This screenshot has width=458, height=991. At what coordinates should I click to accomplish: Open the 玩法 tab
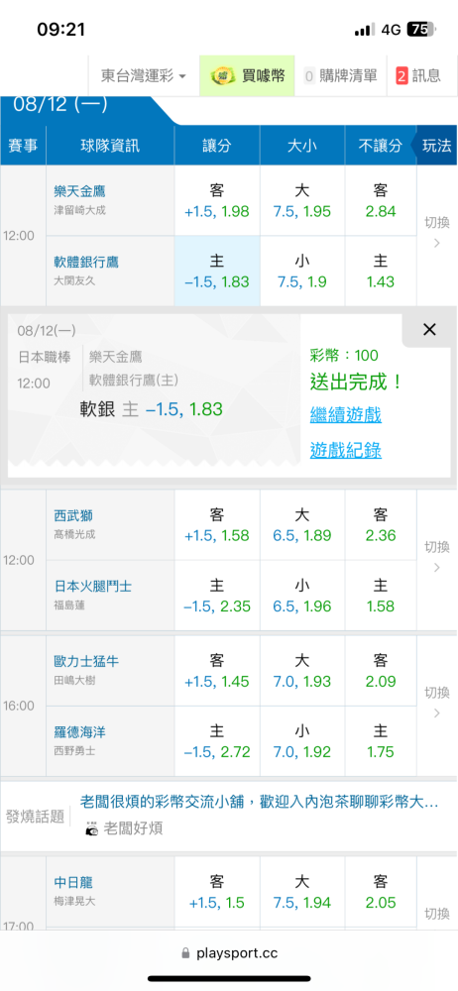[436, 146]
